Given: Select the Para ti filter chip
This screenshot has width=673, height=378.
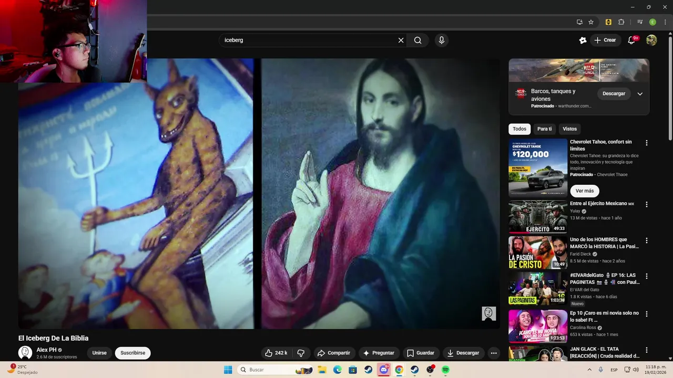Looking at the screenshot, I should point(544,129).
